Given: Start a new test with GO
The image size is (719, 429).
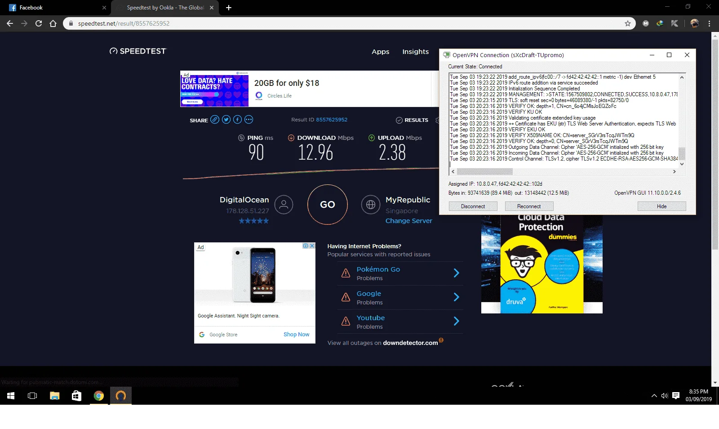Looking at the screenshot, I should [328, 205].
